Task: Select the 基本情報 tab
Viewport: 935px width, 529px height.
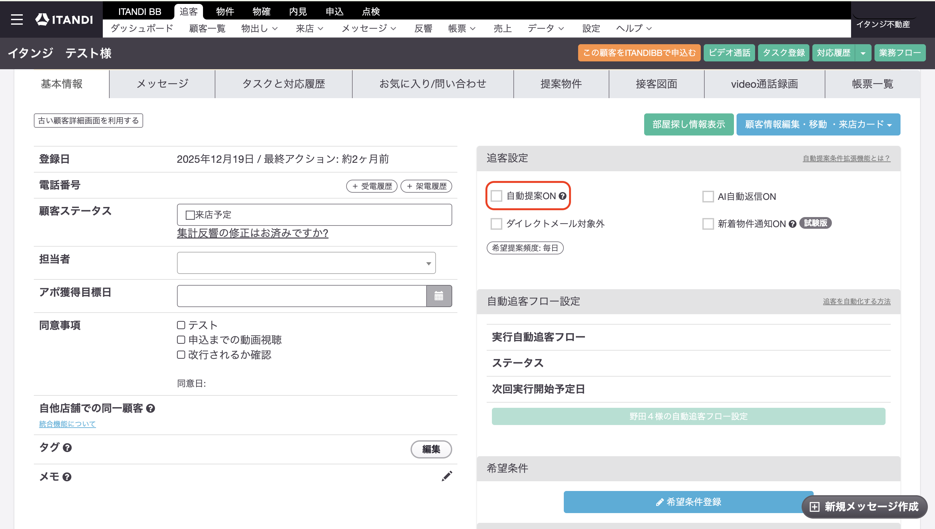Action: 62,84
